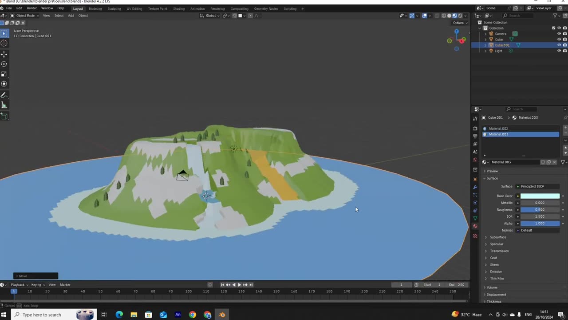
Task: Open the Physics properties tab
Action: coord(475,203)
